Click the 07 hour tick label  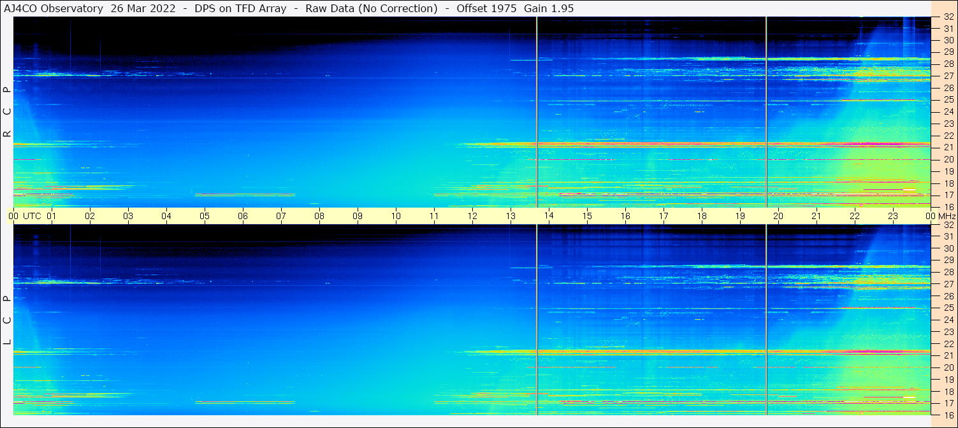click(x=281, y=216)
